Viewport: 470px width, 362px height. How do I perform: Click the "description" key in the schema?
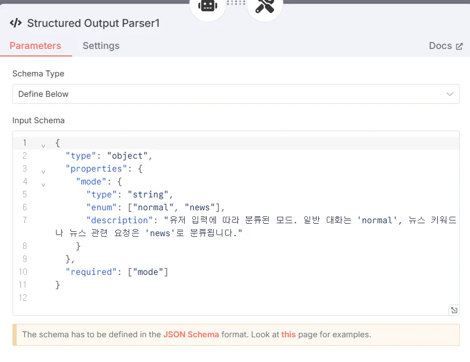[x=120, y=220]
